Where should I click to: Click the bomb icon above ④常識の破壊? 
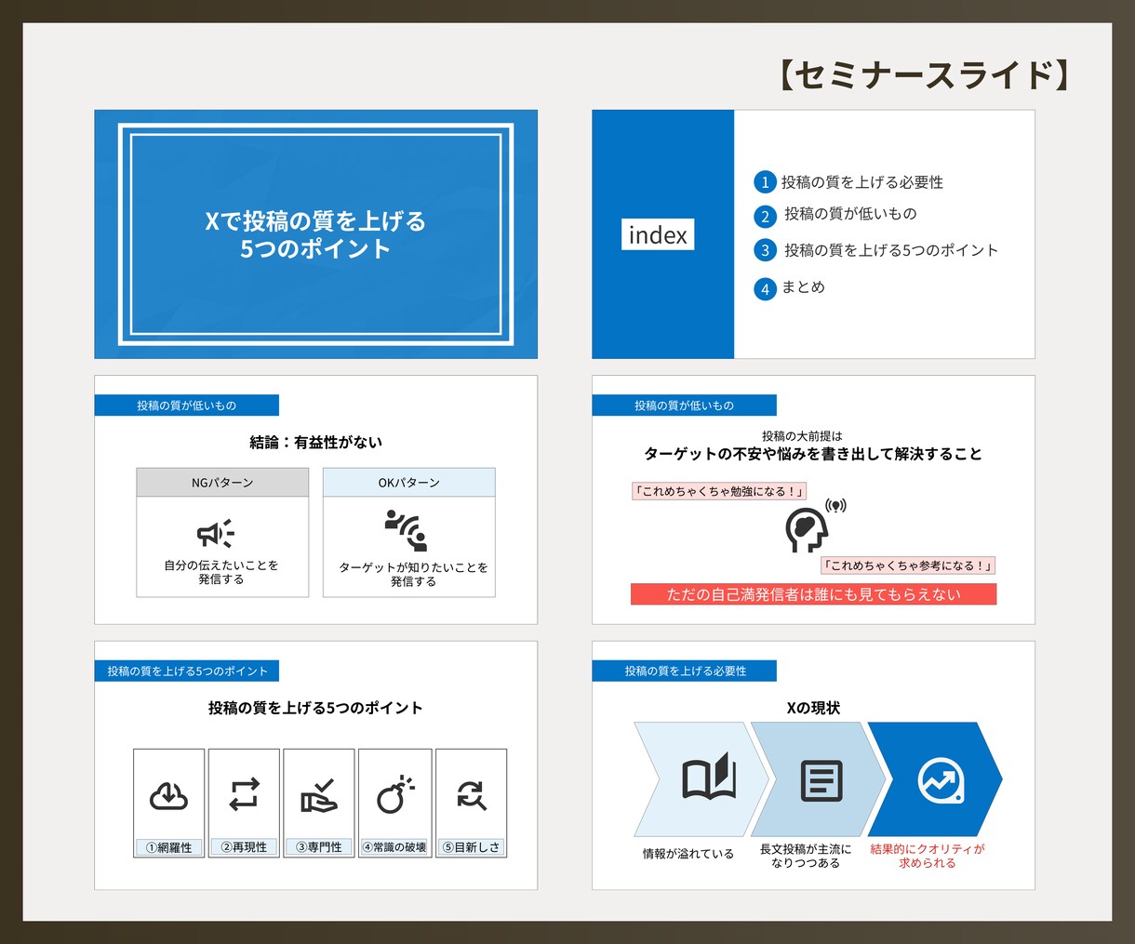tap(395, 793)
